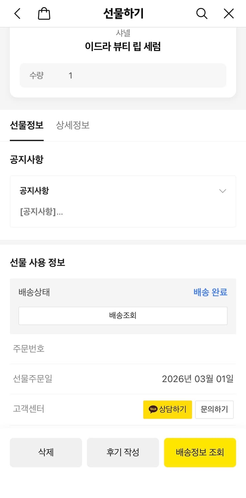Select the 선물정보 tab
Viewport: 246px width, 498px height.
click(x=26, y=125)
